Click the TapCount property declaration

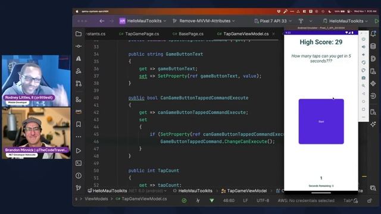click(x=154, y=171)
